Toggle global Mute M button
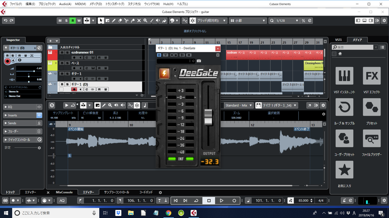389x218 pixels. click(60, 20)
